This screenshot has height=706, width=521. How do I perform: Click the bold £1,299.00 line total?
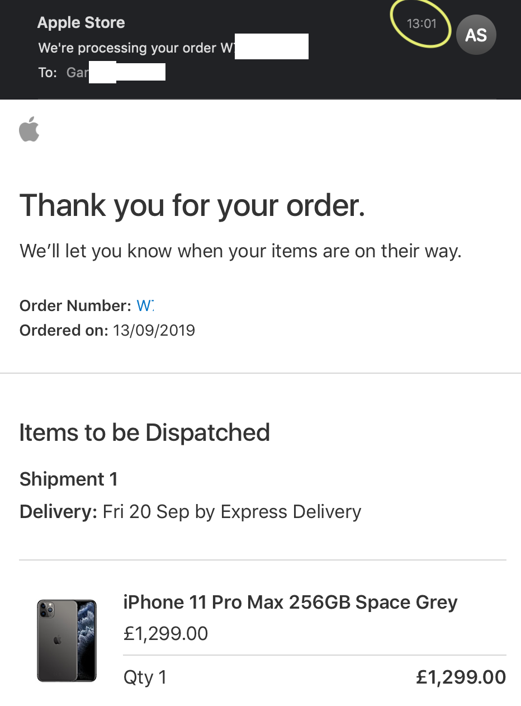[x=461, y=677]
